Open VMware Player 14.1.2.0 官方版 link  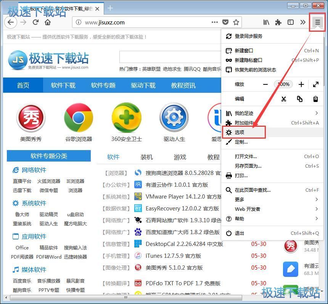[183, 197]
